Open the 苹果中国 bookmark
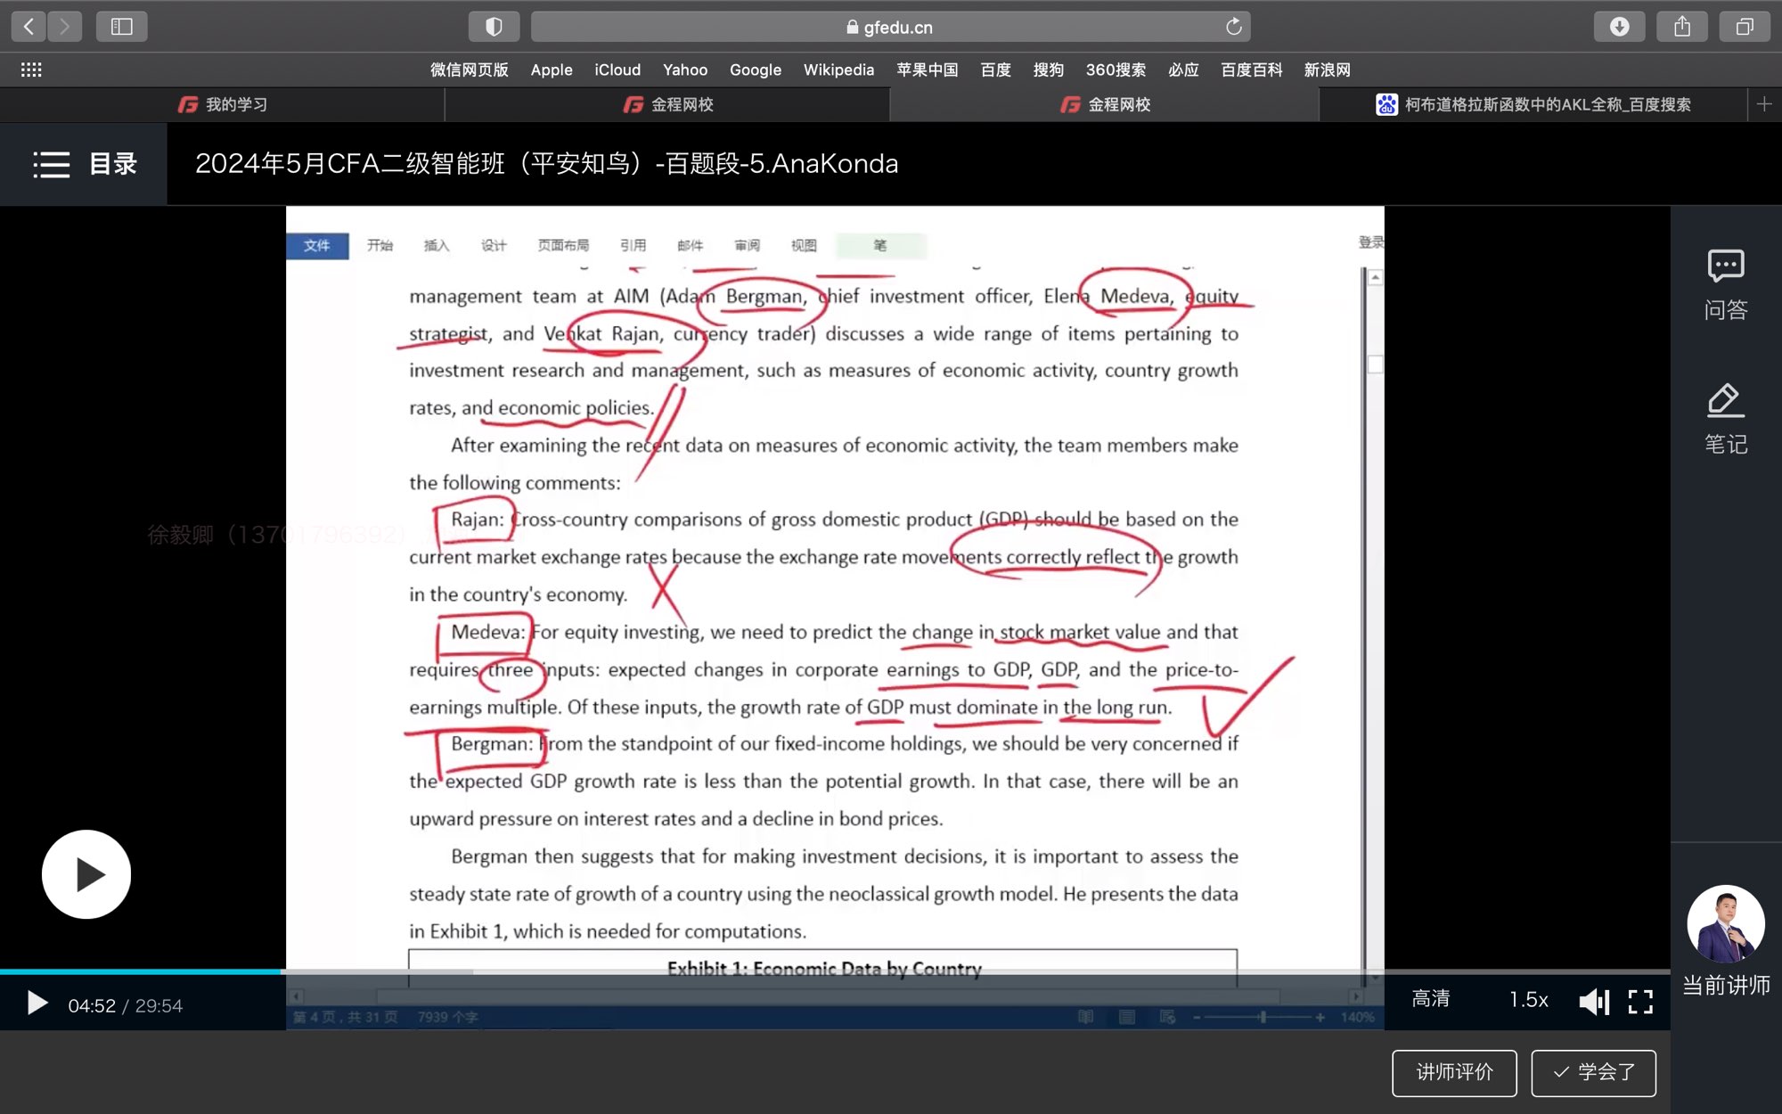 click(x=927, y=70)
